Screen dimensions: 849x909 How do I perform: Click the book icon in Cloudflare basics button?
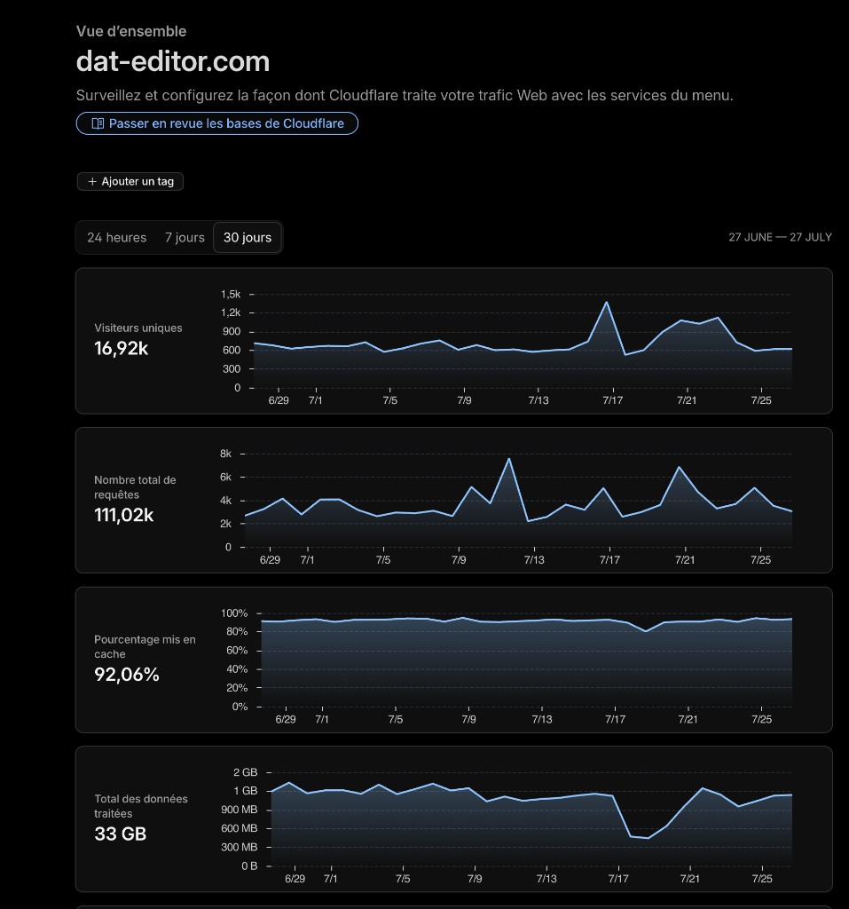coord(98,123)
